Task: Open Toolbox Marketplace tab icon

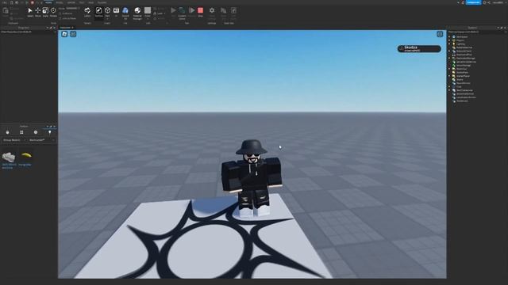Action: coord(7,132)
